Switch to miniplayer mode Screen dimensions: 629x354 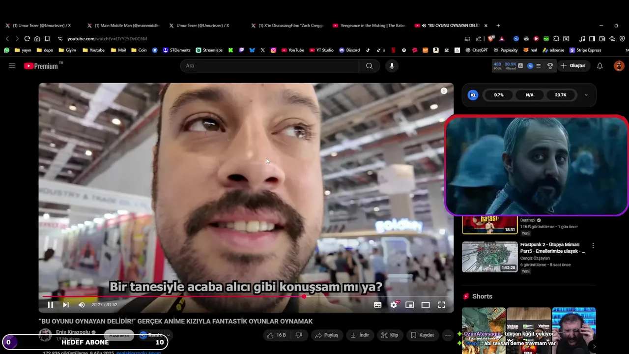click(x=409, y=305)
